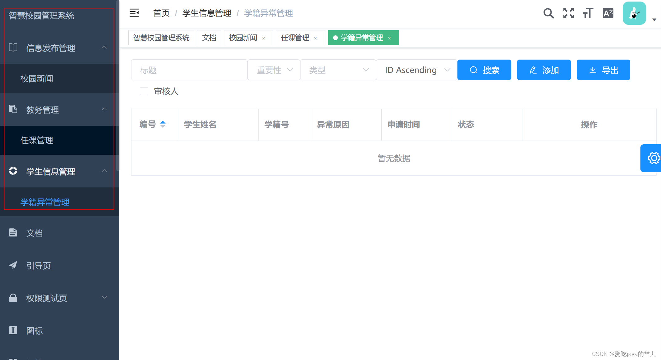Click the hamburger sidebar collapse icon
The width and height of the screenshot is (661, 360).
tap(134, 13)
